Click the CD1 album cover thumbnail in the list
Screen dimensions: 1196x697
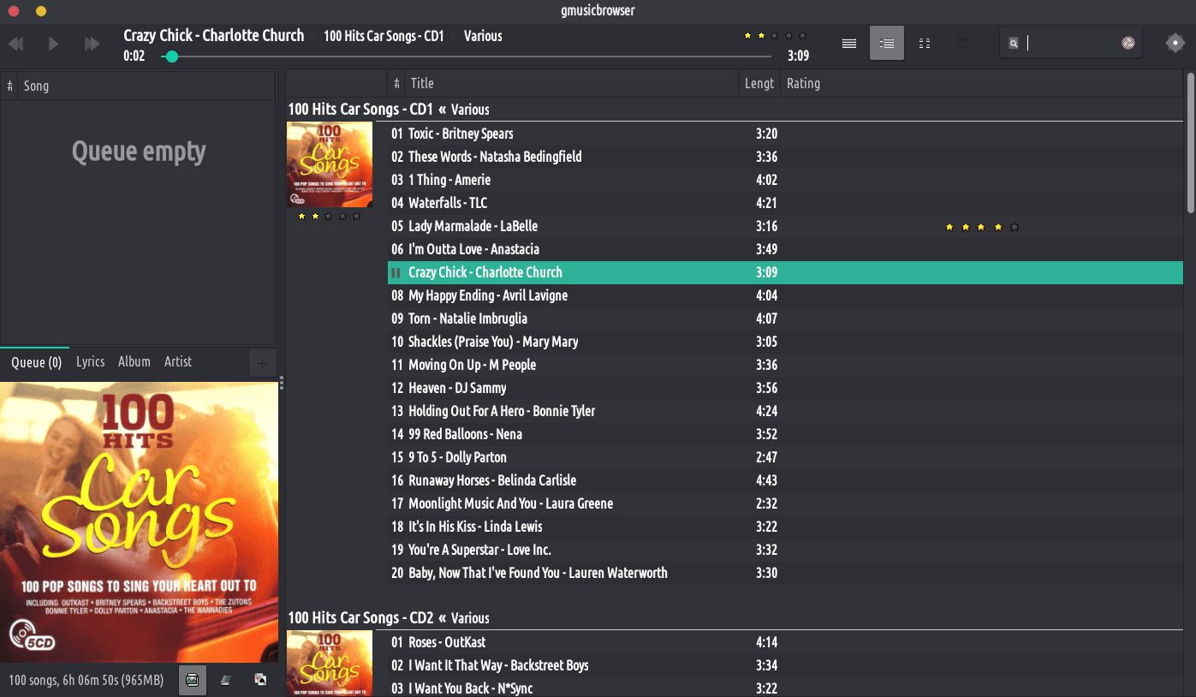pyautogui.click(x=330, y=164)
